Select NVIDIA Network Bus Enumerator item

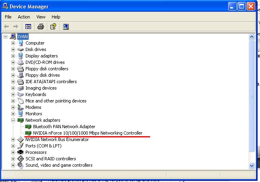(x=57, y=139)
